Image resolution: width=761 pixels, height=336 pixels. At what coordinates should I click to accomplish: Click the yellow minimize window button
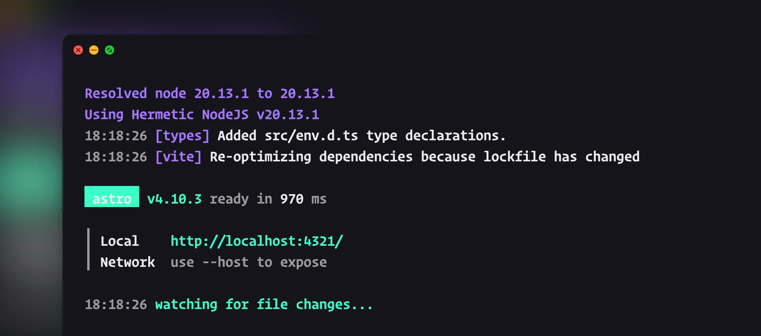(x=94, y=50)
